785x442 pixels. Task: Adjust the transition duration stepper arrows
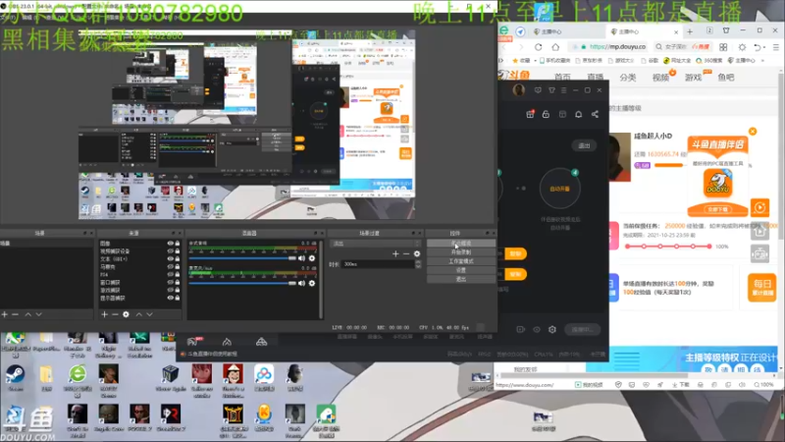418,264
